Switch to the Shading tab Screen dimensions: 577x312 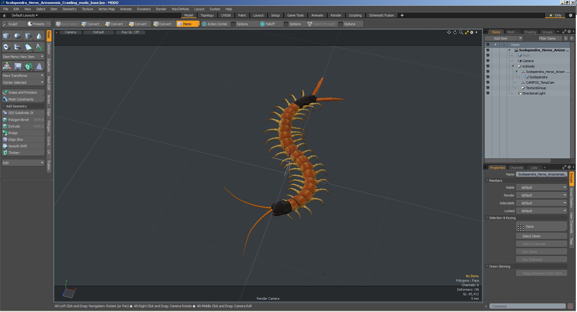coord(530,32)
